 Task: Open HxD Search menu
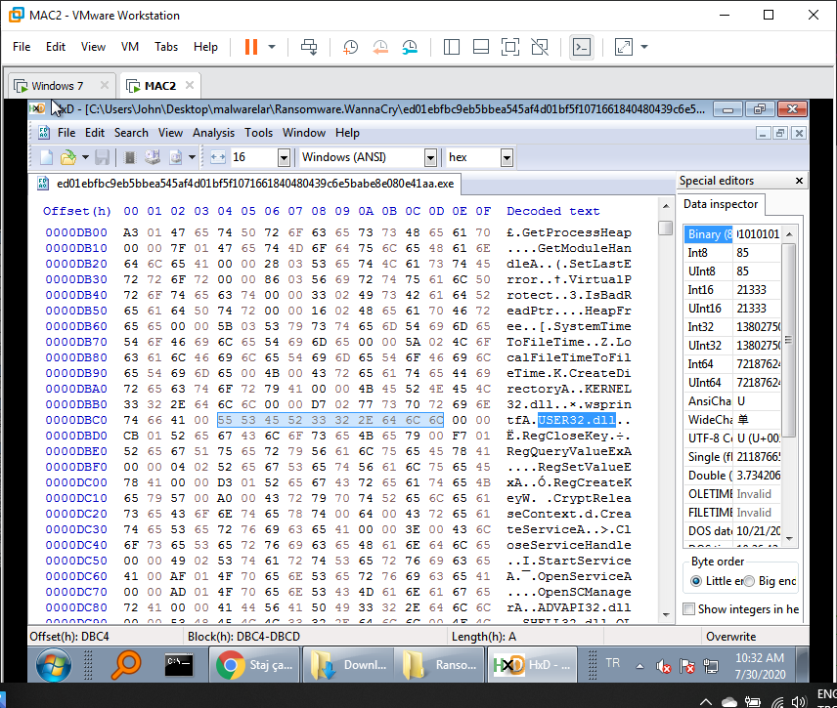[x=131, y=133]
